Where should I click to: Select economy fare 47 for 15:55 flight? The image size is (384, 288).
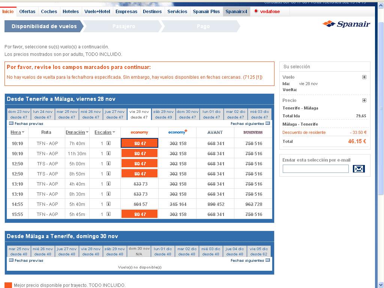pos(139,214)
